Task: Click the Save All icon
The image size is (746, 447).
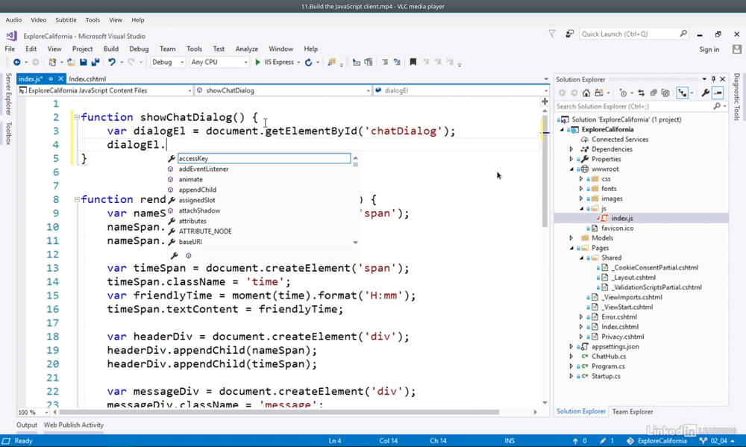Action: pos(95,63)
